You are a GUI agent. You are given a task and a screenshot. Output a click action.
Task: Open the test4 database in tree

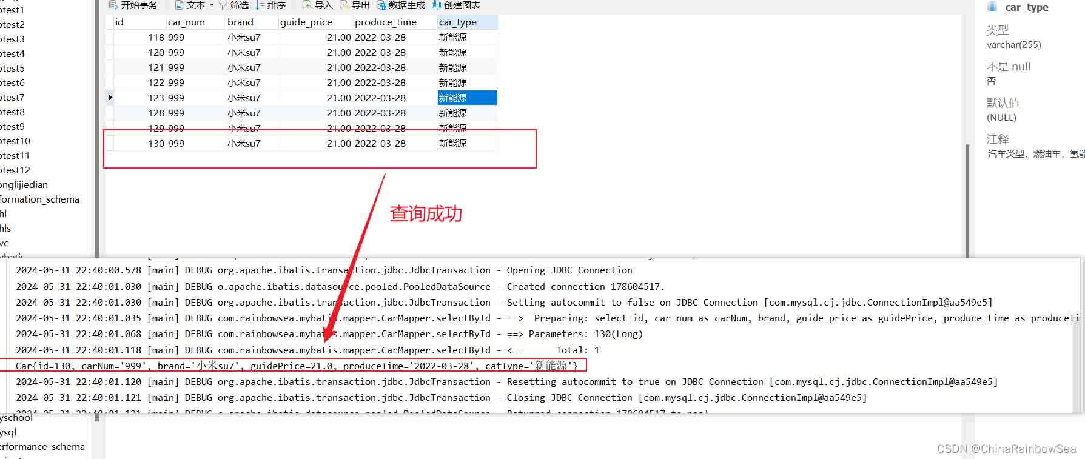click(x=12, y=54)
